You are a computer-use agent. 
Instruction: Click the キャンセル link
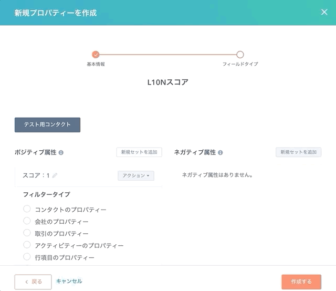click(69, 281)
